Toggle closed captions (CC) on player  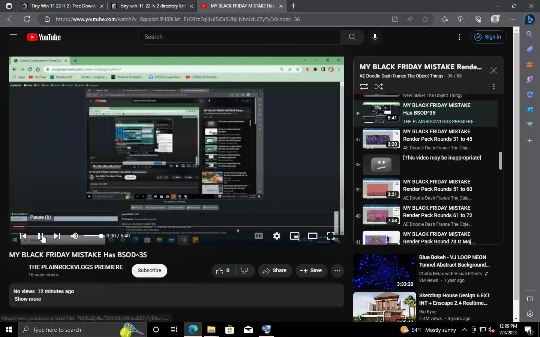coord(259,236)
